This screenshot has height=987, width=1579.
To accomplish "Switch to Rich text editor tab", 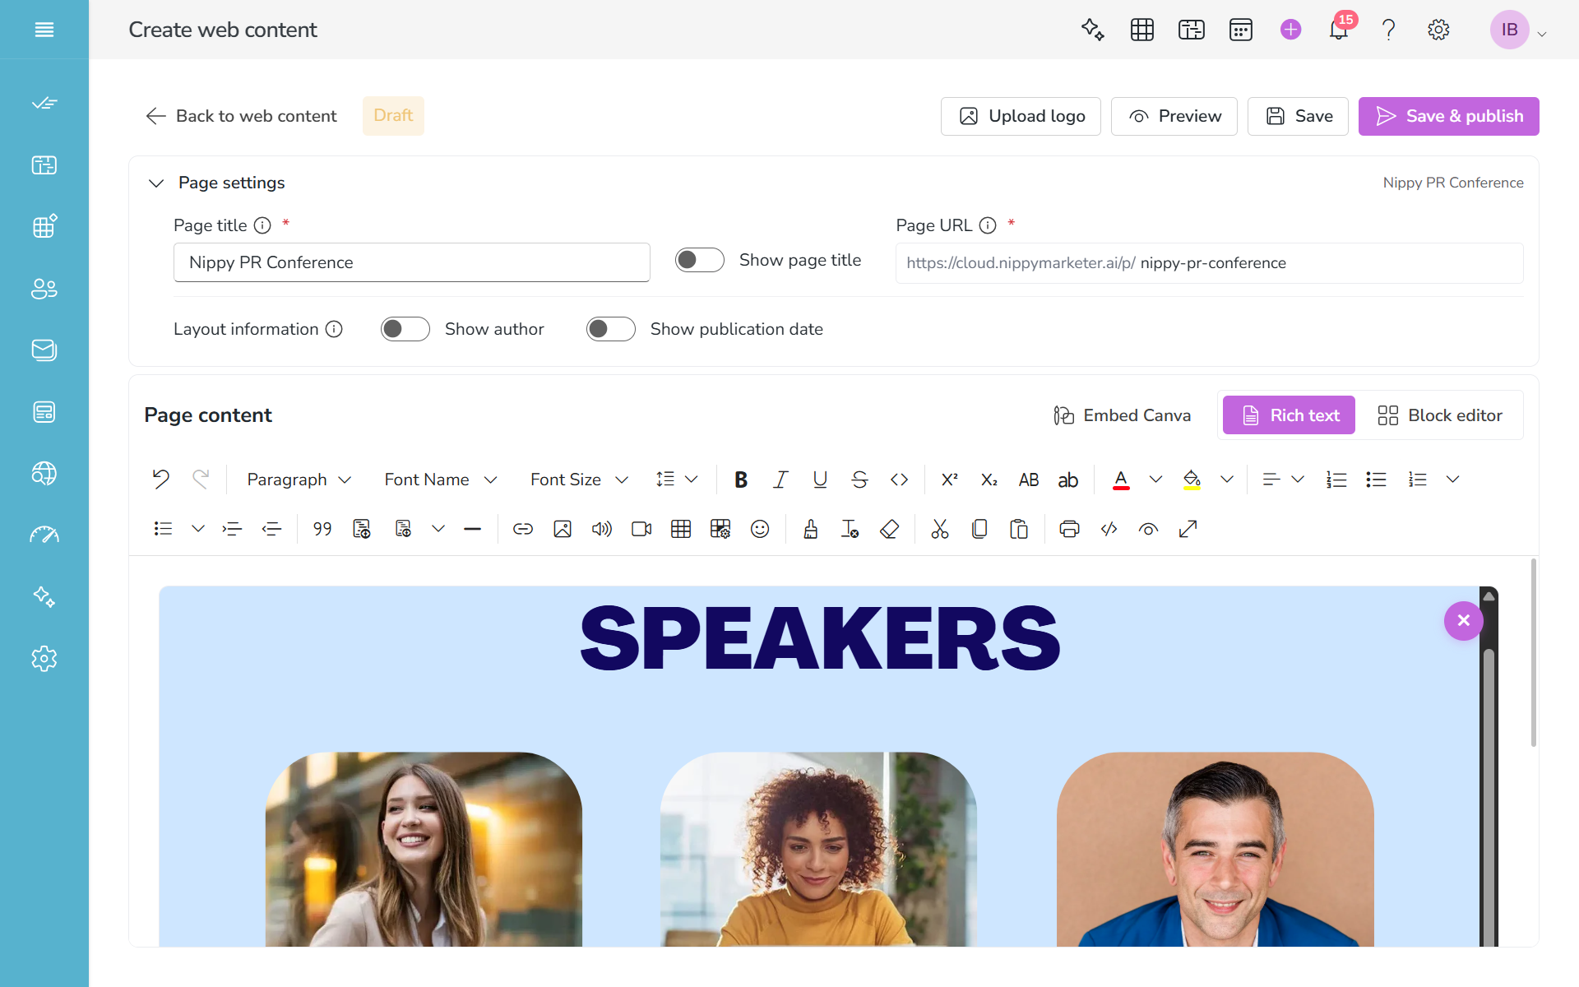I will 1289,415.
